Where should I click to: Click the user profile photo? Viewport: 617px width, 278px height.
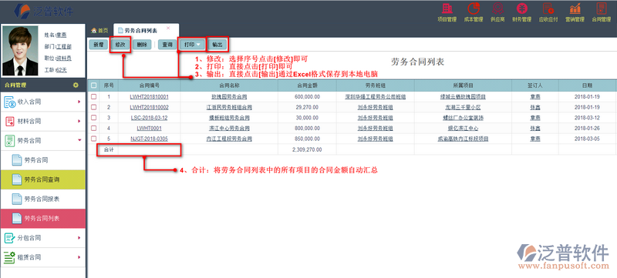(20, 51)
